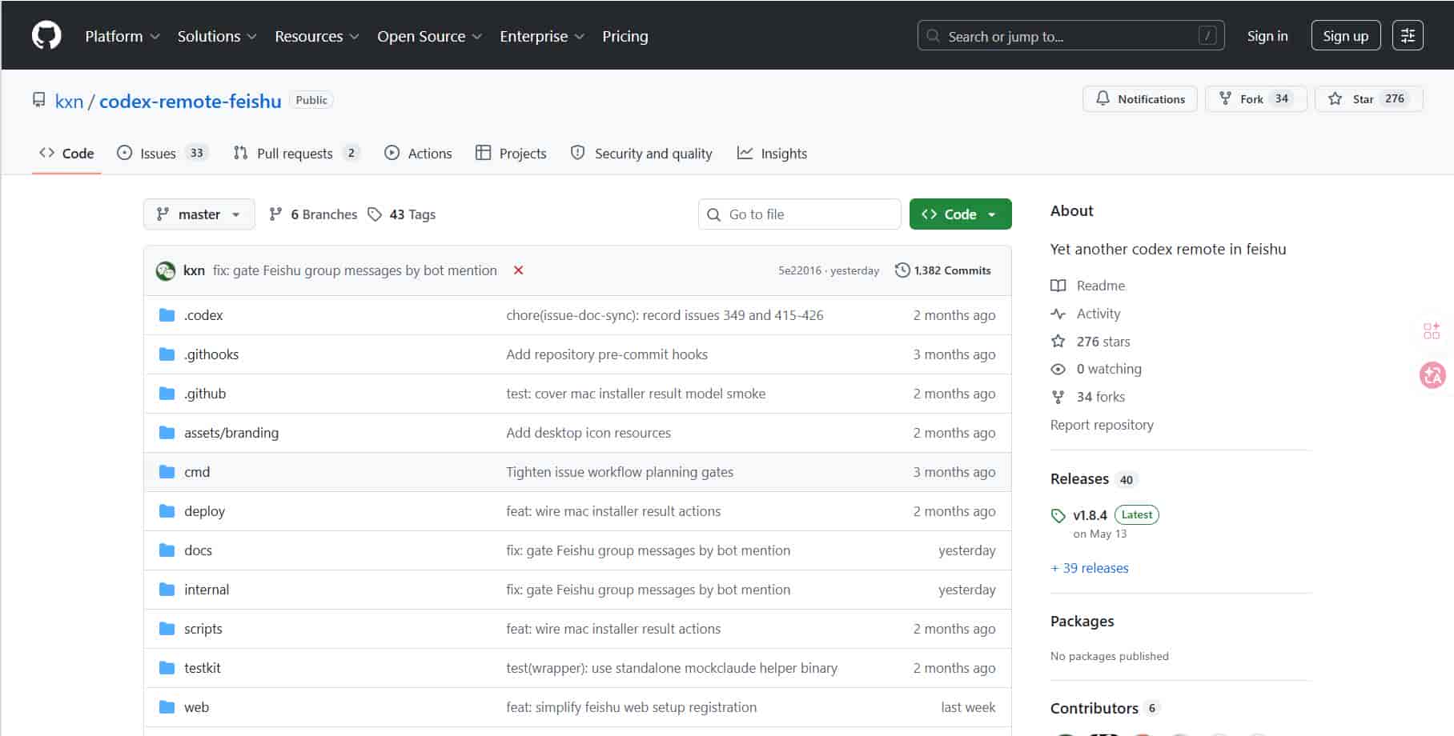This screenshot has width=1454, height=736.
Task: Click the GitHub logo home icon
Action: click(x=46, y=36)
